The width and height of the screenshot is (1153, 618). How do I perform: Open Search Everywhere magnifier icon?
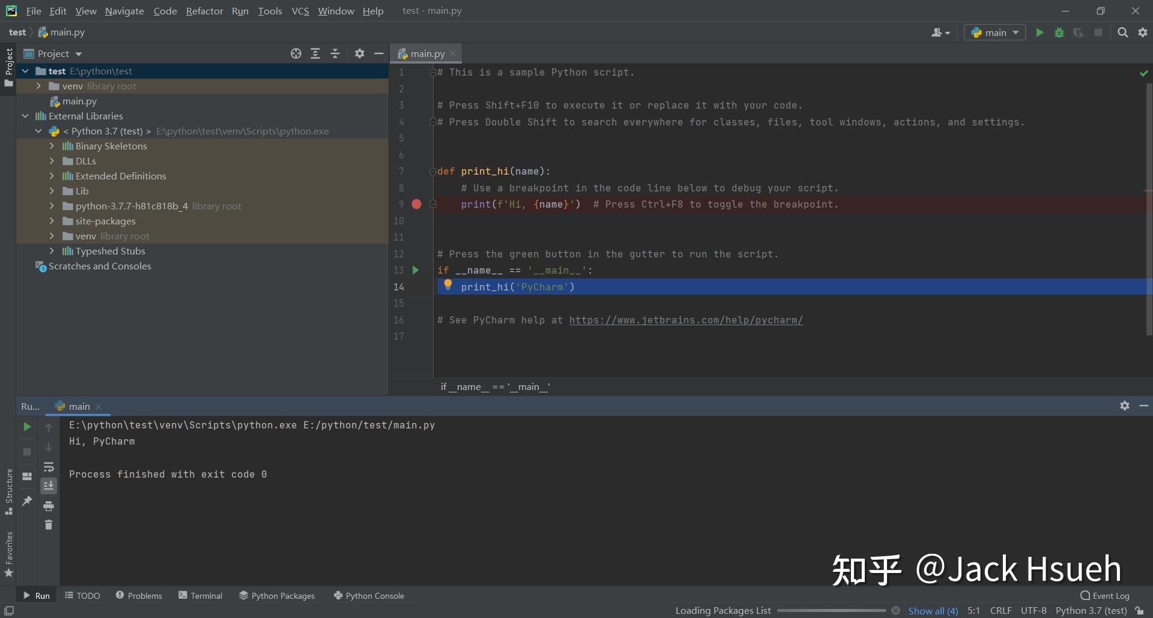click(1122, 32)
